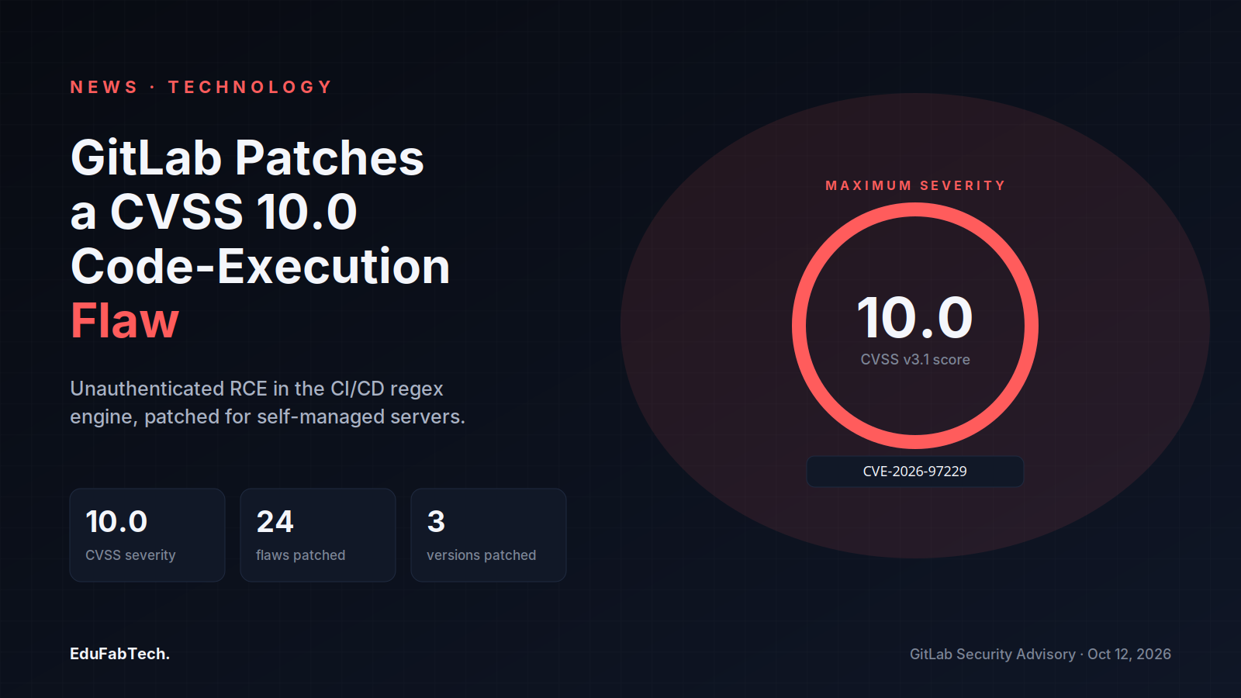Select the headline 'GitLab Patches a CVSS 10.0 Code-Execution'
Image resolution: width=1241 pixels, height=698 pixels.
(261, 212)
